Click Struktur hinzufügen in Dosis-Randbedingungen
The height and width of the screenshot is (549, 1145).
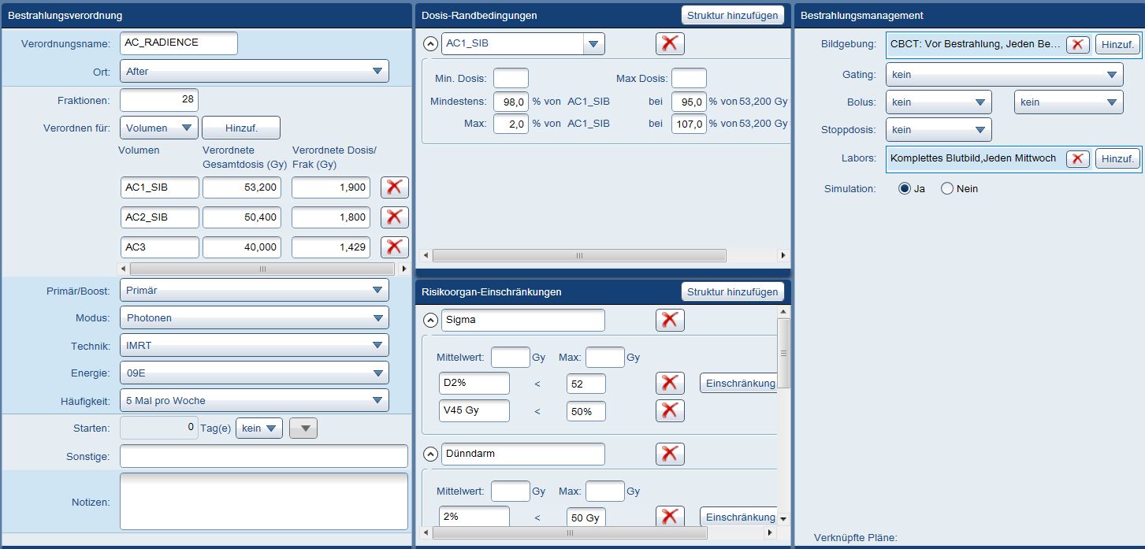click(732, 15)
